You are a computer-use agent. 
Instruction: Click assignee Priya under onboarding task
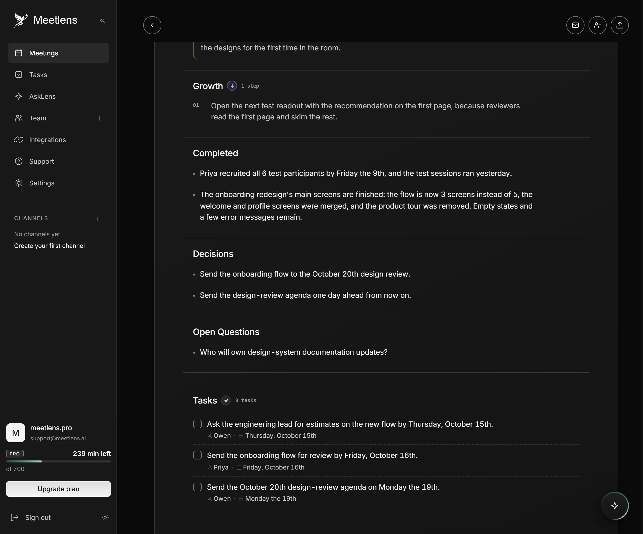221,467
